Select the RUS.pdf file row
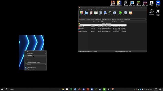This screenshot has width=163, height=91. (x=102, y=28)
